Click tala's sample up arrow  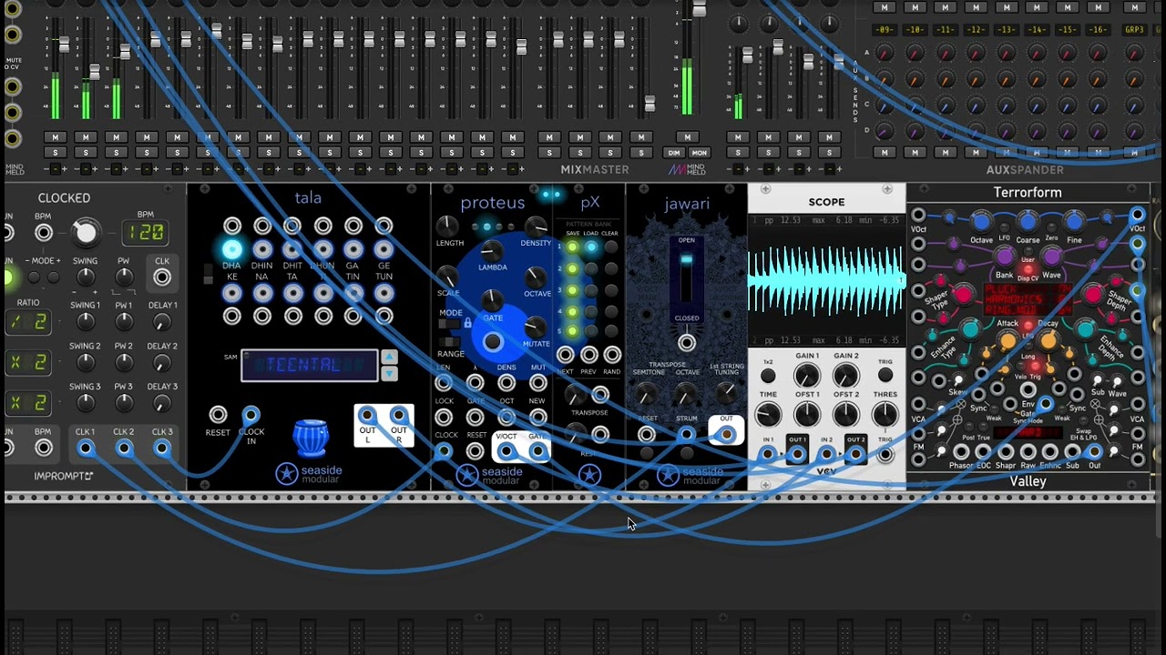point(389,358)
